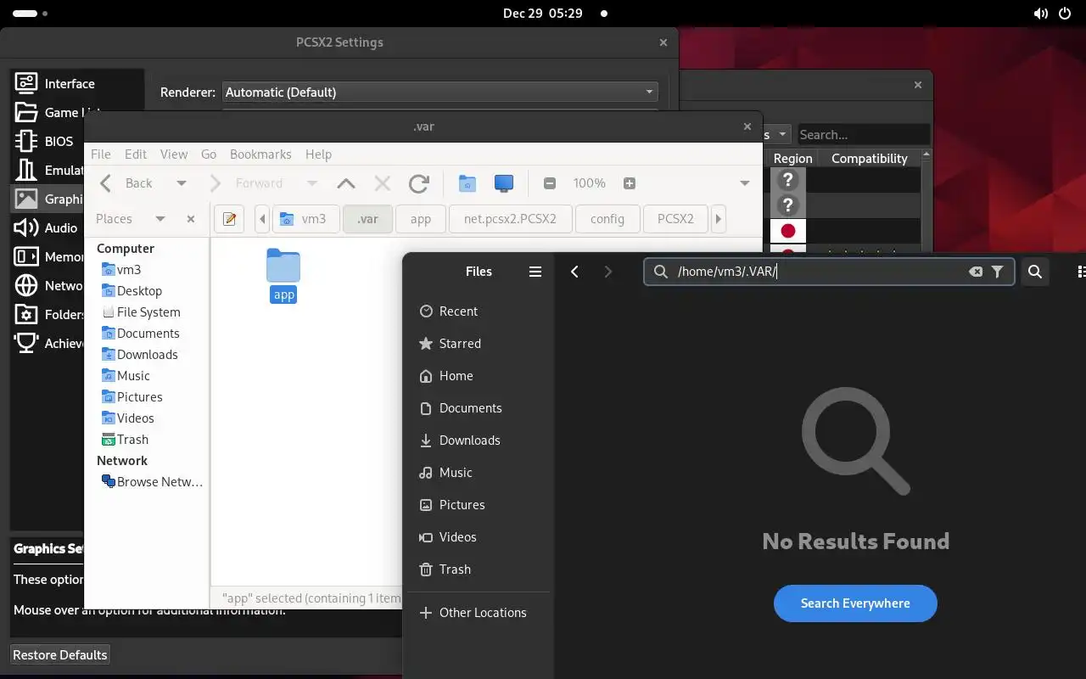Reload the .var folder view
The width and height of the screenshot is (1086, 679).
coord(419,183)
